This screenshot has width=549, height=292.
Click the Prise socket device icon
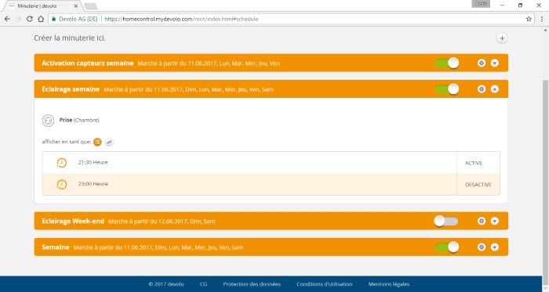(x=48, y=121)
